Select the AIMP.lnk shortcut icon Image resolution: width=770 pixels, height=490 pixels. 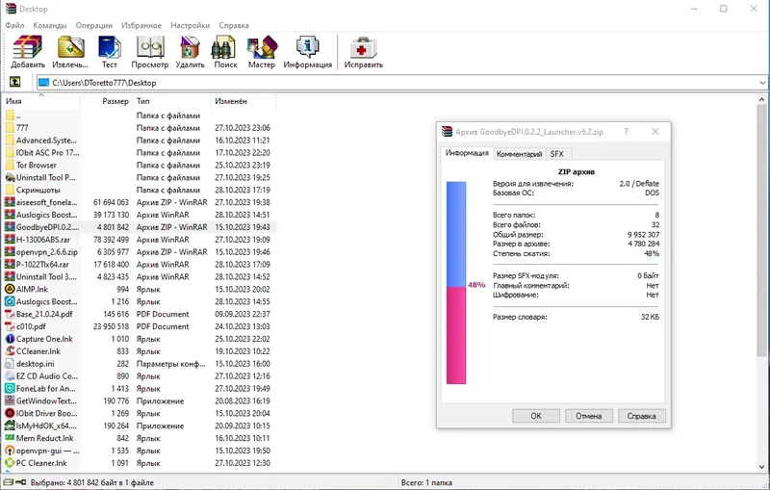coord(10,289)
